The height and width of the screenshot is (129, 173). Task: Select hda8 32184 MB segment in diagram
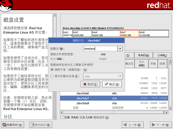[x=154, y=34]
